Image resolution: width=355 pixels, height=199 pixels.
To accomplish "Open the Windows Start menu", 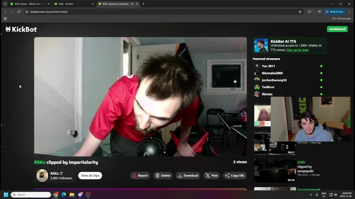I will 6,195.
